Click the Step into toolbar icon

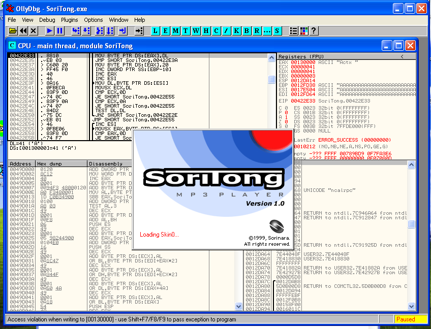click(76, 30)
